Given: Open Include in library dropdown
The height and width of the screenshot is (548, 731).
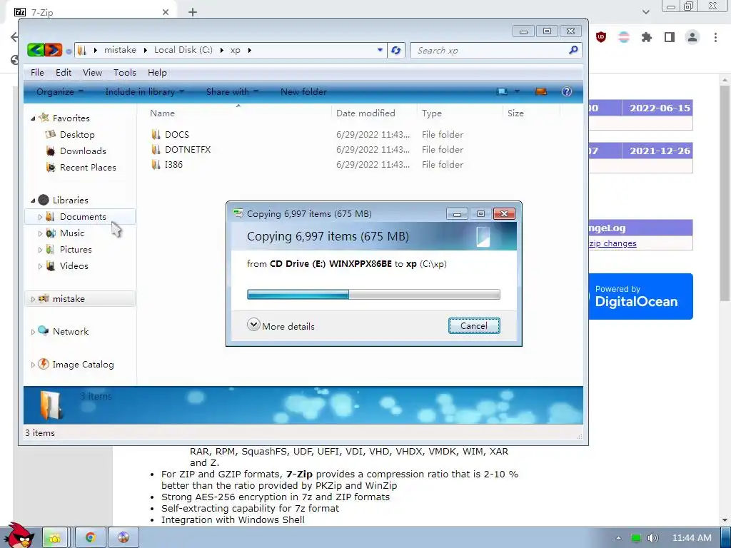Looking at the screenshot, I should point(144,92).
